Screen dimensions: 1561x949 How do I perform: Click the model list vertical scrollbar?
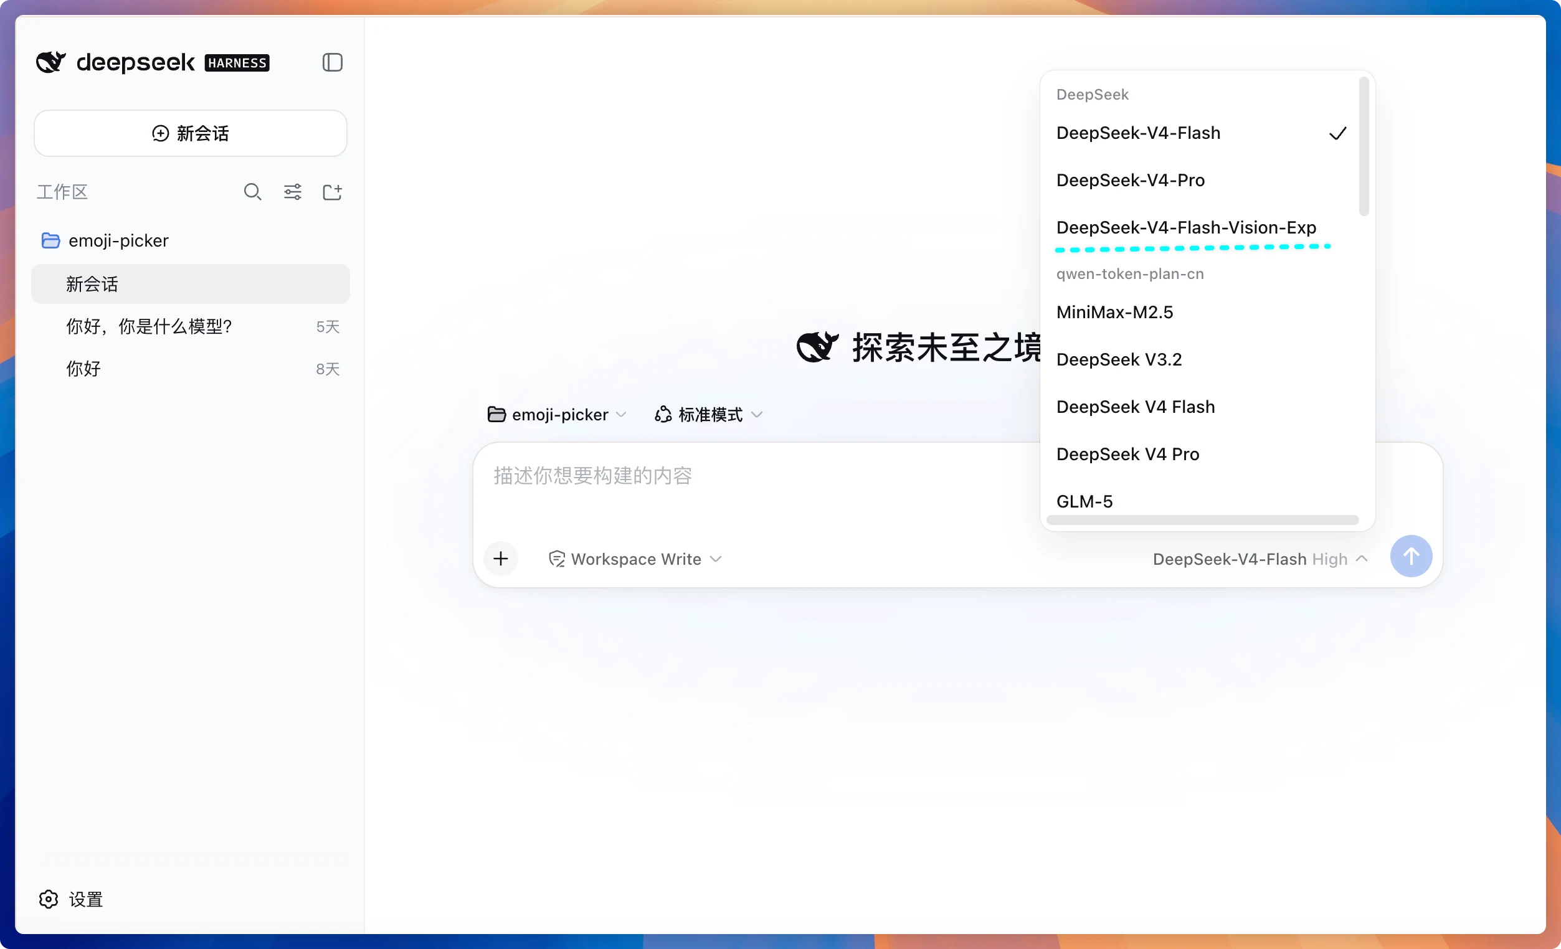coord(1364,146)
